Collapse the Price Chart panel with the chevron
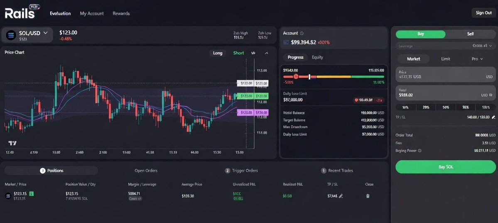 (x=267, y=53)
